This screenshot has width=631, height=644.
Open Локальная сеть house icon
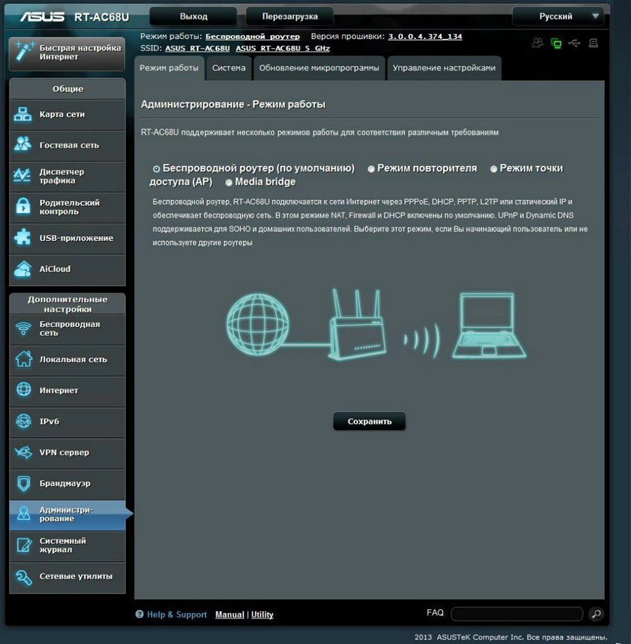tap(23, 359)
